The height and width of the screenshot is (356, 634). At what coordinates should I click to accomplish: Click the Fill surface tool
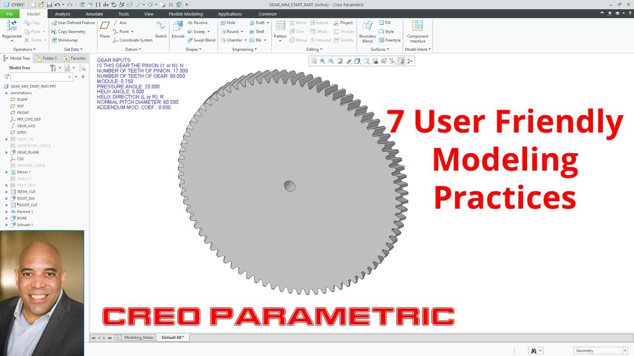click(x=384, y=23)
